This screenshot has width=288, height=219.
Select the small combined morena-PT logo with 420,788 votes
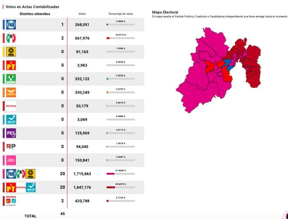click(x=11, y=201)
